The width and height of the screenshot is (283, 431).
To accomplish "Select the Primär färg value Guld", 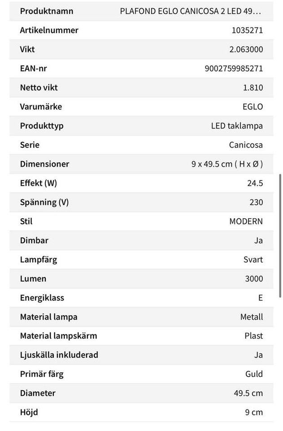I will (254, 374).
